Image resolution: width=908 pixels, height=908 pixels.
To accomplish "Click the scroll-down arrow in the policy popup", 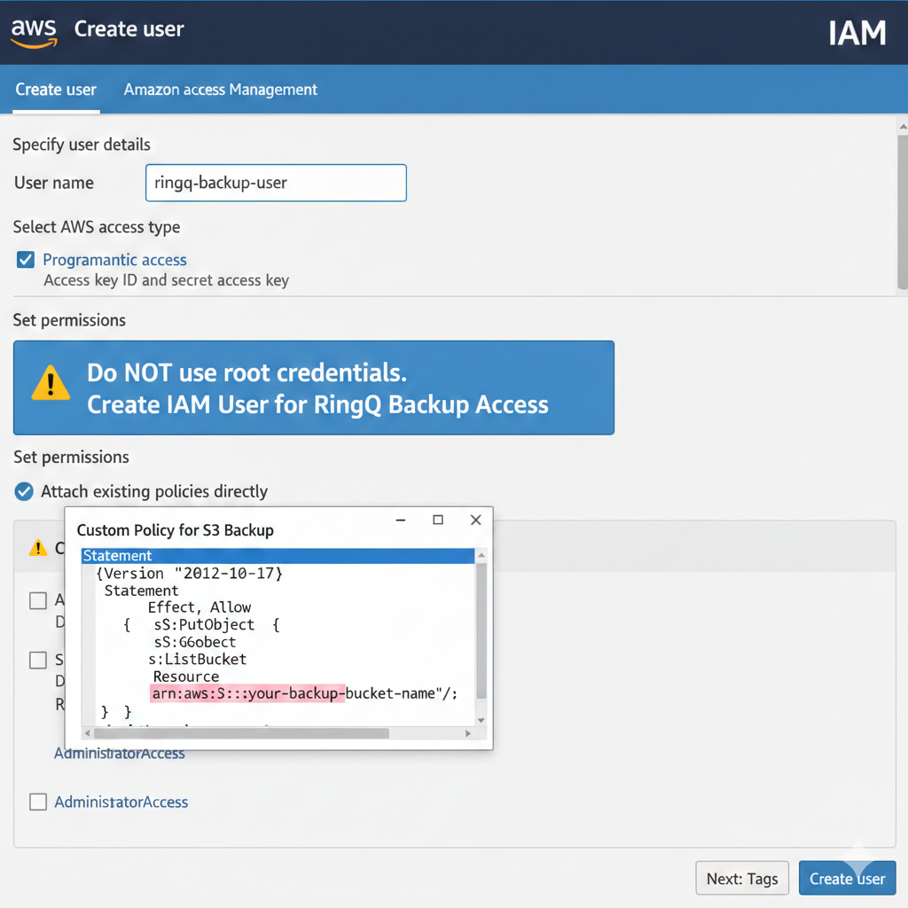I will (479, 718).
